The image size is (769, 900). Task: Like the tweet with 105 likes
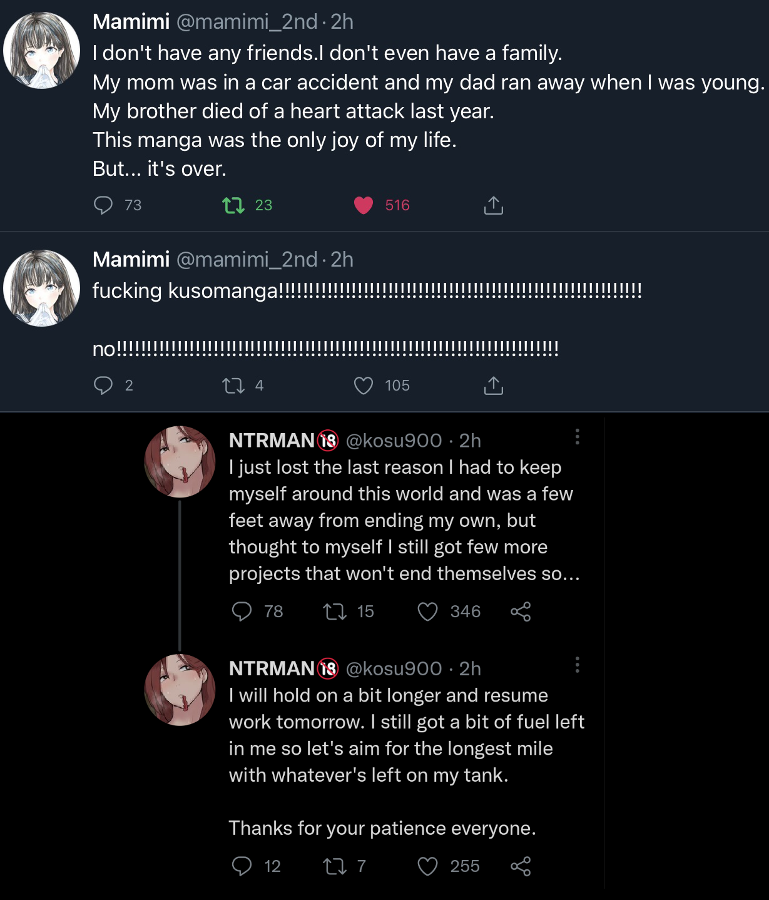(x=364, y=386)
